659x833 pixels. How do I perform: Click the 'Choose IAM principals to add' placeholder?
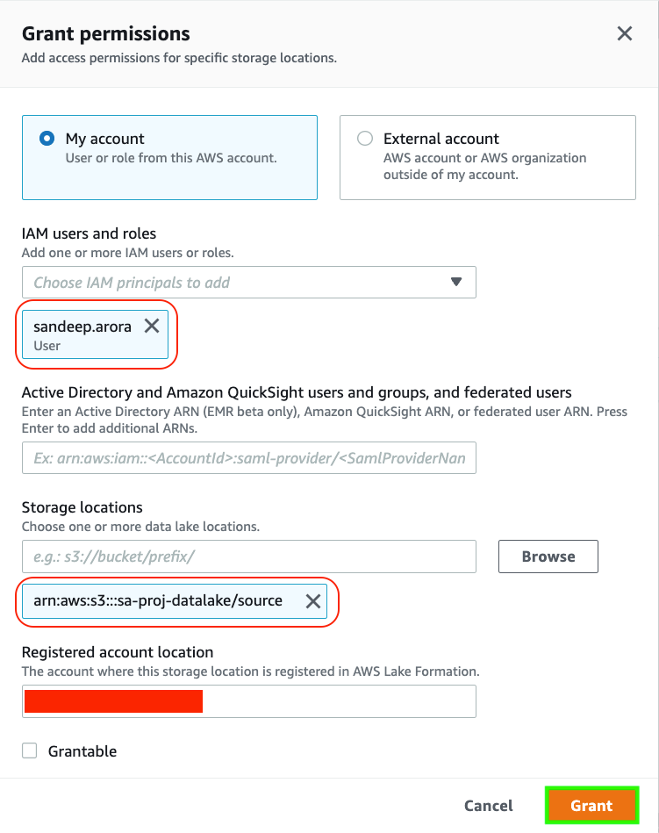click(x=132, y=283)
